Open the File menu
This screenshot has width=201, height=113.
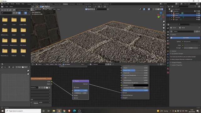click(5, 4)
